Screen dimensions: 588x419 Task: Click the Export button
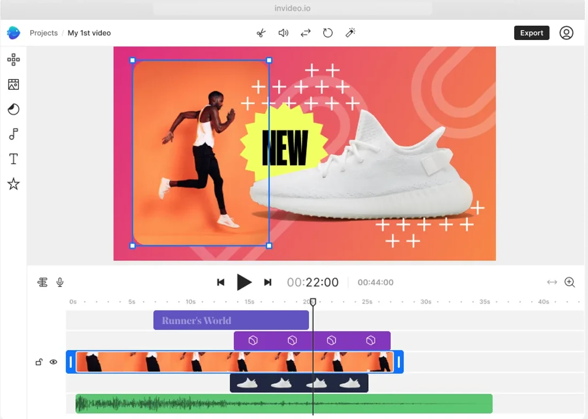click(x=531, y=33)
